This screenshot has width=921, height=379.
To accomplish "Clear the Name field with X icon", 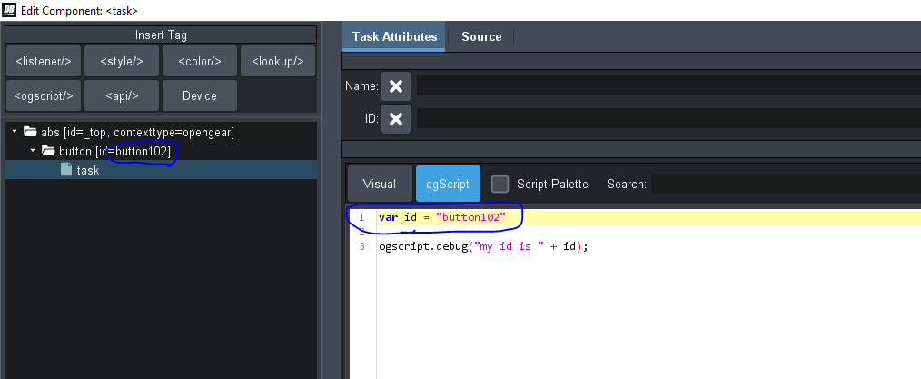I will pyautogui.click(x=395, y=86).
